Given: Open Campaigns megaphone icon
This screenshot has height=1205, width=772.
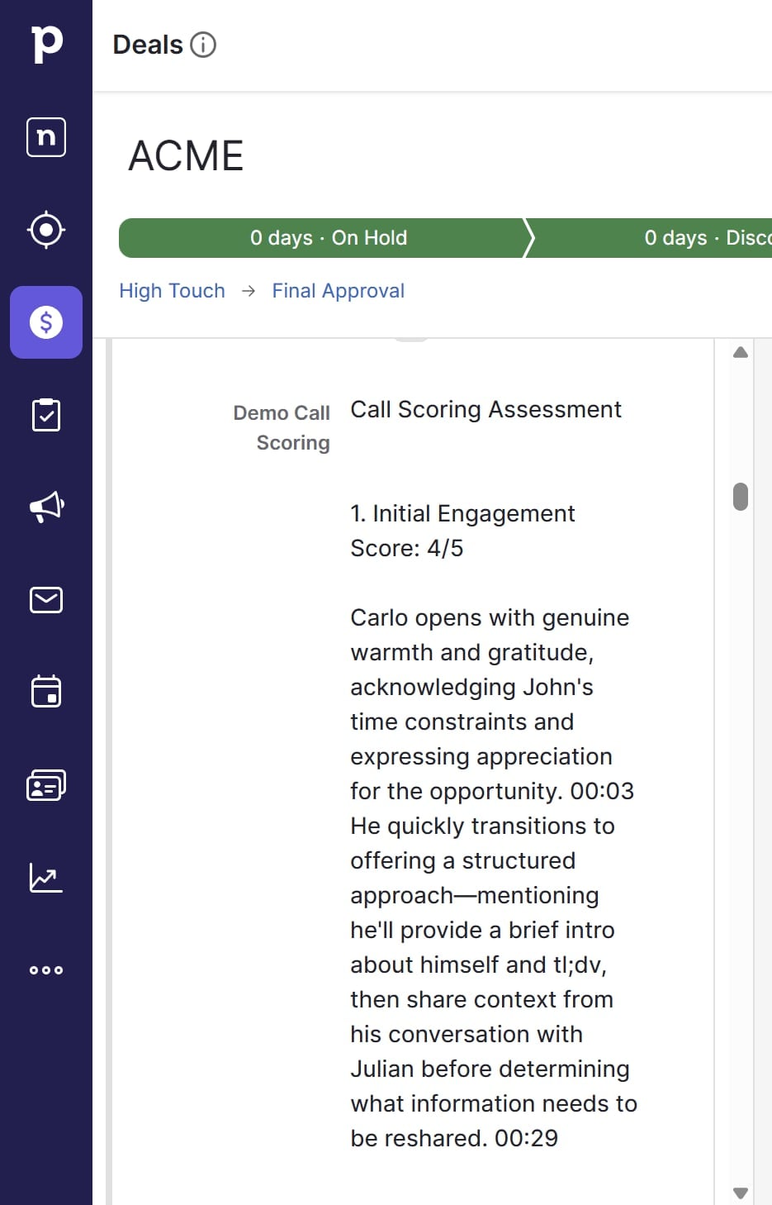Looking at the screenshot, I should pyautogui.click(x=46, y=507).
